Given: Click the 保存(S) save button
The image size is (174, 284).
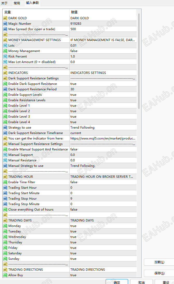Looking at the screenshot, I should [159, 273].
